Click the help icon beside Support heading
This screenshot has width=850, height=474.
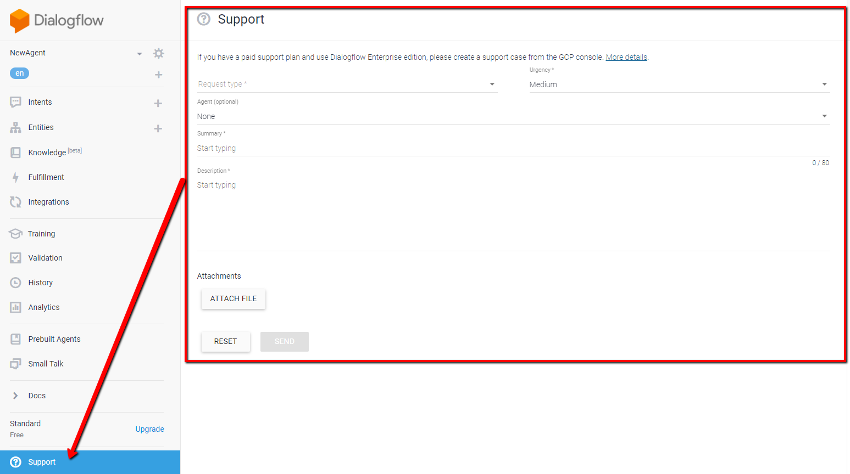204,19
